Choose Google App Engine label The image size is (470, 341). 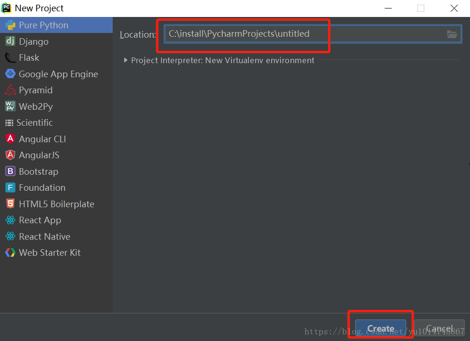pos(58,74)
